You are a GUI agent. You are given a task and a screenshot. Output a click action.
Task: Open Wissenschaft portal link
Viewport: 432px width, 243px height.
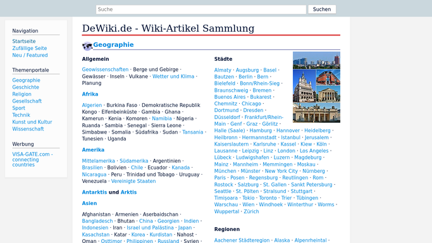coord(28,129)
